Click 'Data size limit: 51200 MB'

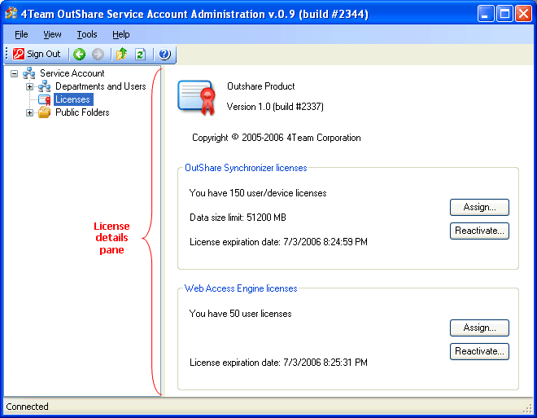[238, 218]
